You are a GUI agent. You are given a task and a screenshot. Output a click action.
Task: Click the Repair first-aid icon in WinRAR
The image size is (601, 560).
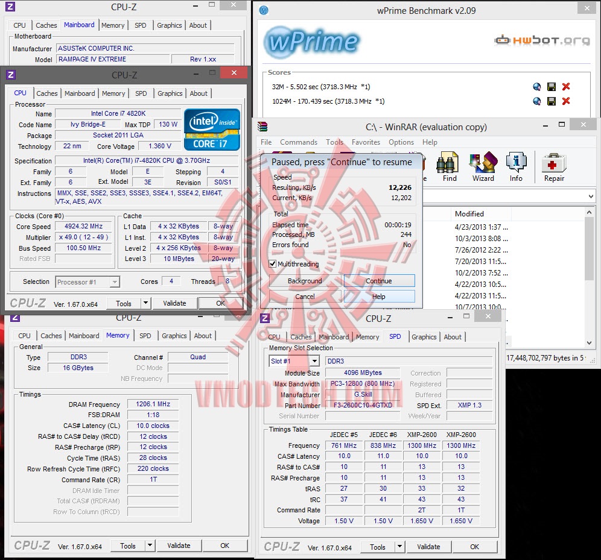[x=554, y=166]
